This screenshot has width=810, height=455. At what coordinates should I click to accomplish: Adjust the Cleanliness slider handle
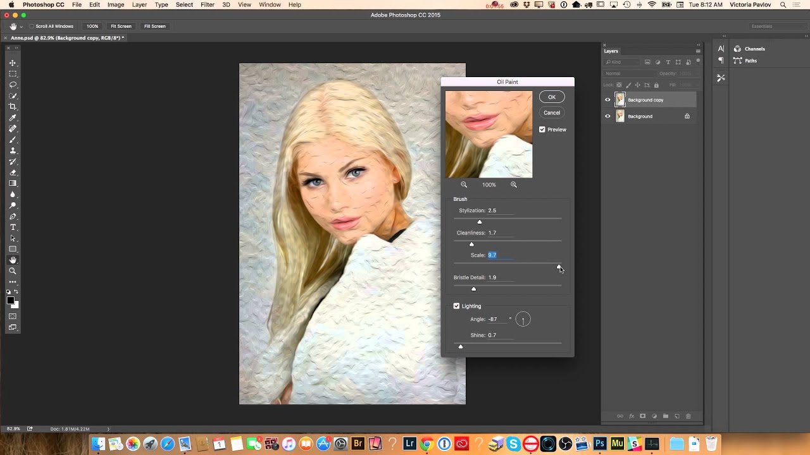point(471,244)
